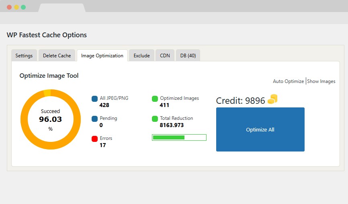Click the green window maximize dot

[x=23, y=7]
